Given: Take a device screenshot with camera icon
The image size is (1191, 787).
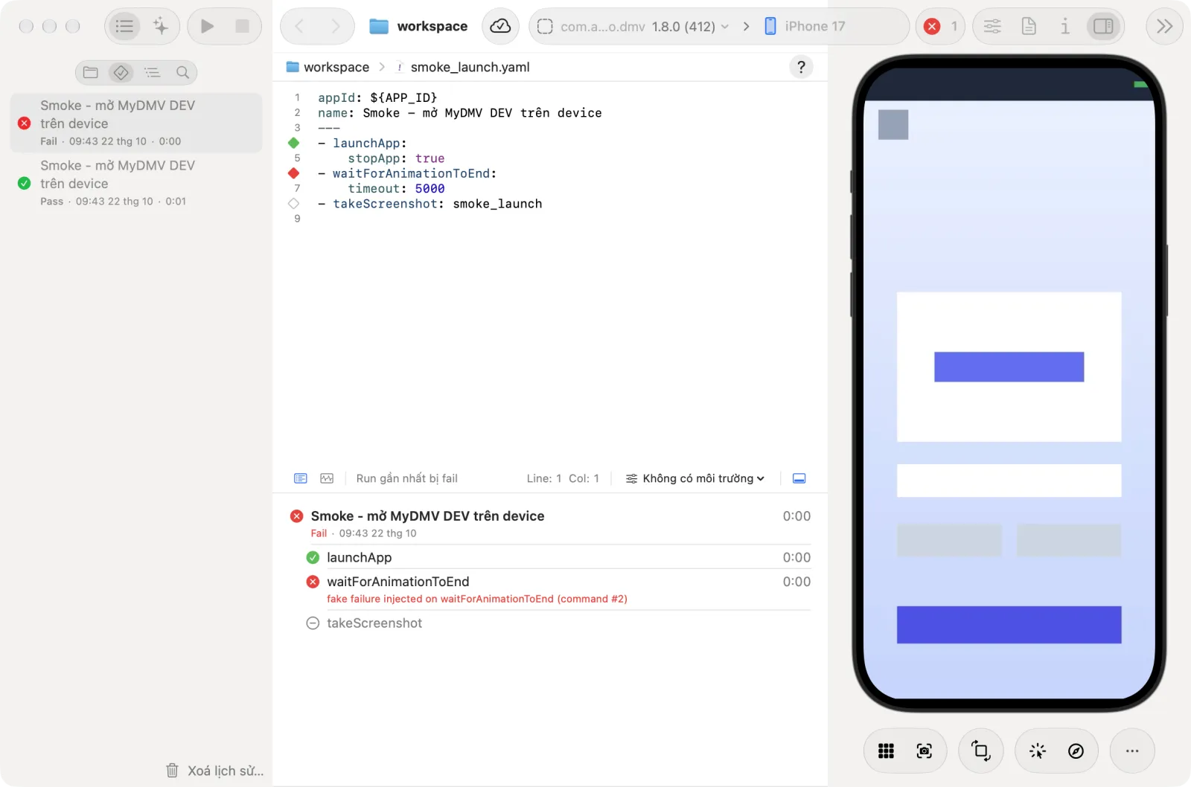Looking at the screenshot, I should (x=924, y=751).
